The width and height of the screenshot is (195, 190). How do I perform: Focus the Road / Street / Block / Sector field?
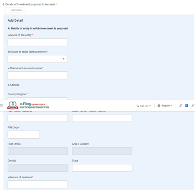click(x=102, y=118)
